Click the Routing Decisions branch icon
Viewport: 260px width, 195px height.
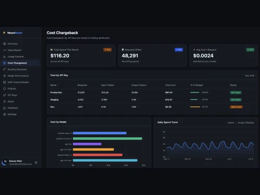[5, 69]
